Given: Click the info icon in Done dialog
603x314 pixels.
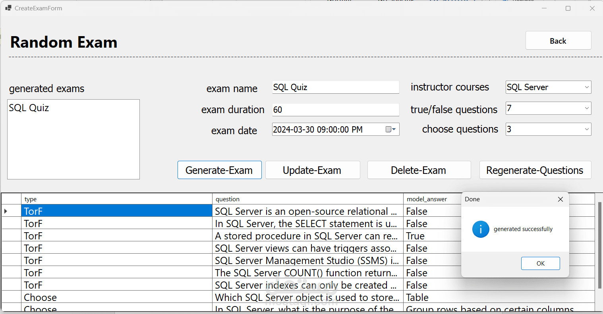Looking at the screenshot, I should coord(481,229).
